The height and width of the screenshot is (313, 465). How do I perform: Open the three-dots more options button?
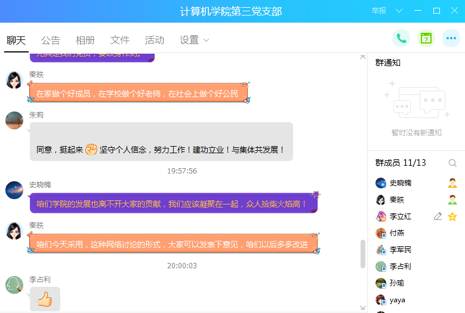[451, 38]
